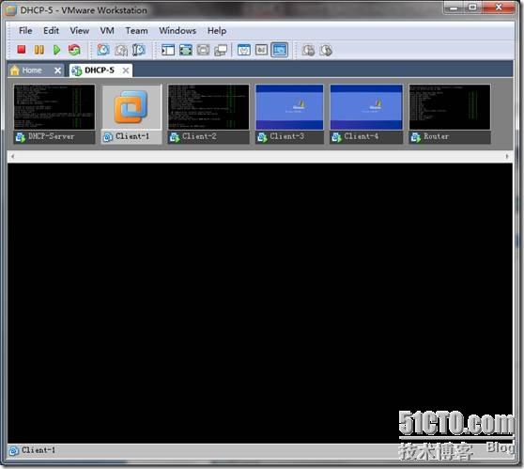This screenshot has width=524, height=469.
Task: Click the VMware icon in title bar
Action: coord(11,10)
